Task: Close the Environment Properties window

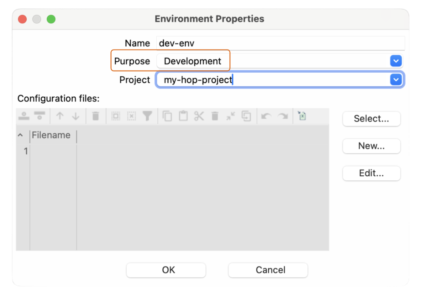Action: tap(22, 19)
